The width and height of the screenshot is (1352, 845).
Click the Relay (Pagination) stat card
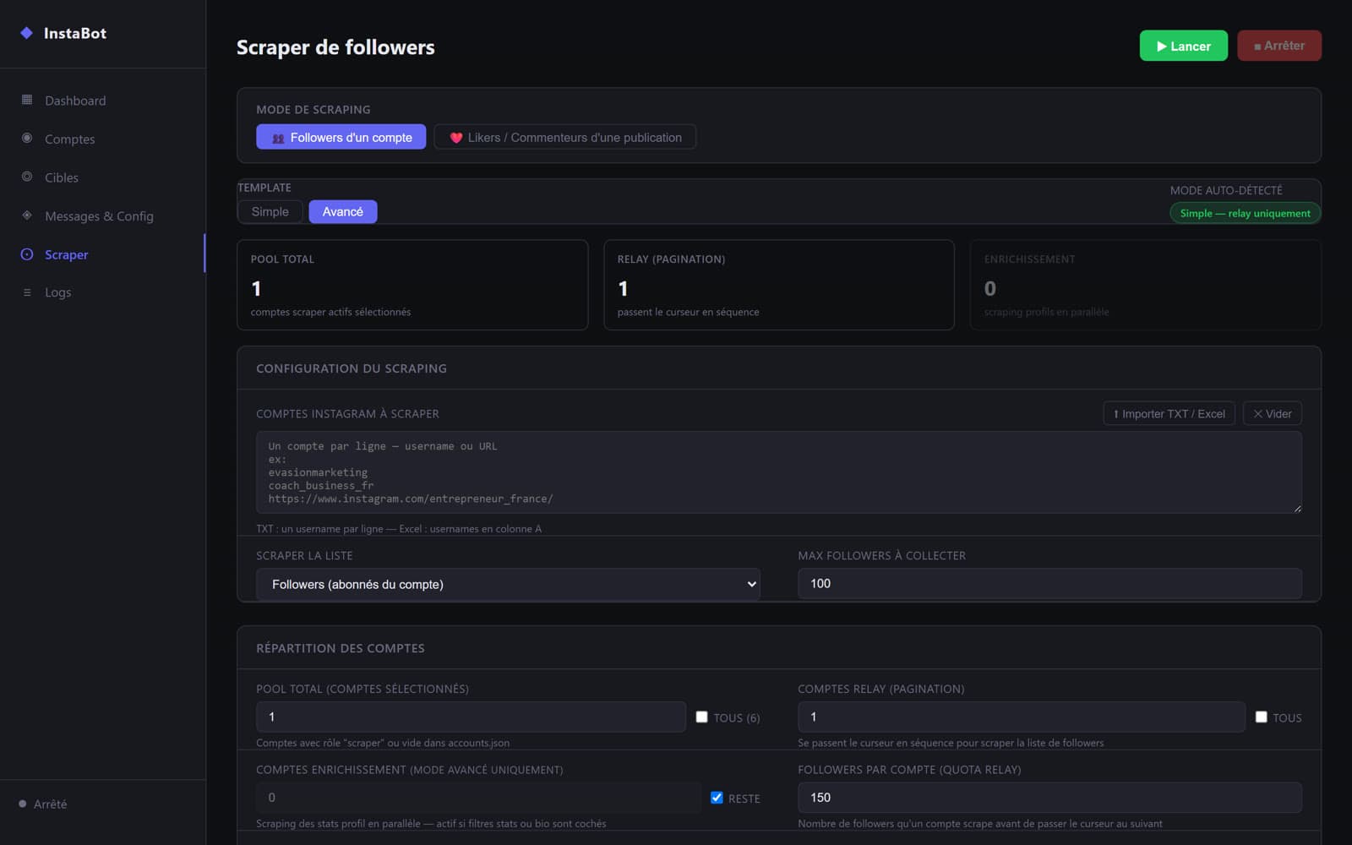(779, 285)
